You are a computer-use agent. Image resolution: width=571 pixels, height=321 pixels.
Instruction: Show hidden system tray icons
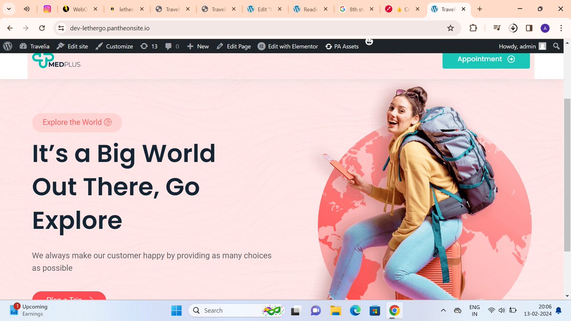coord(443,311)
